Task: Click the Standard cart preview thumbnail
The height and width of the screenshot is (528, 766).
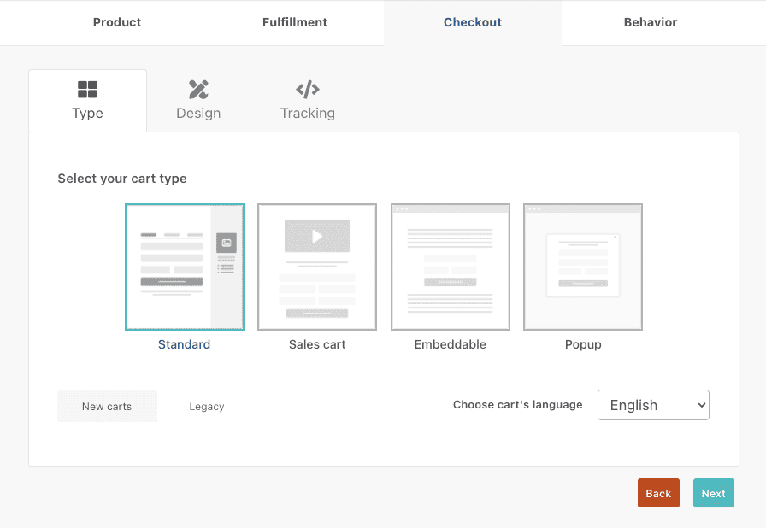Action: tap(184, 267)
